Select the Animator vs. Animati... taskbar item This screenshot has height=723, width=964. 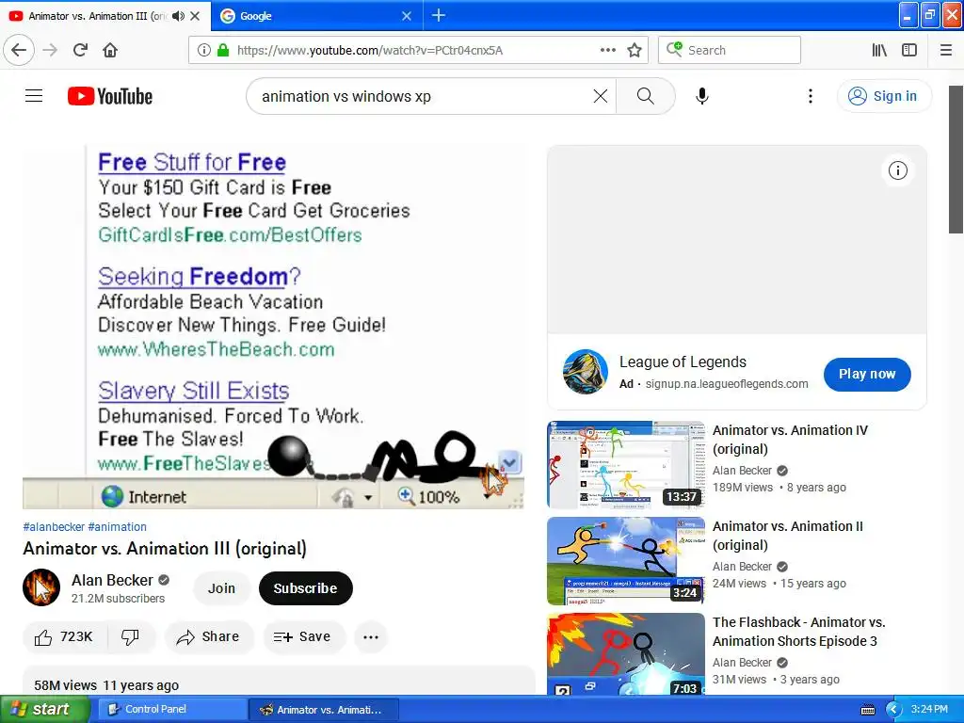(x=324, y=710)
